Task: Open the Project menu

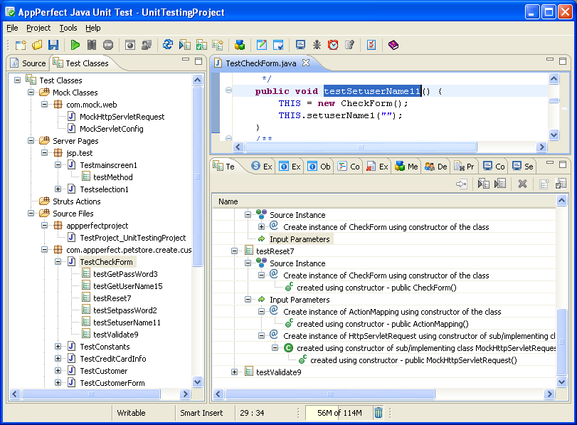Action: coord(38,28)
